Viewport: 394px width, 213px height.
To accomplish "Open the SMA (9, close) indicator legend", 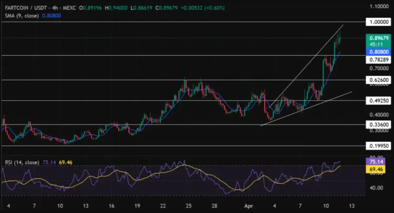I will coord(21,16).
